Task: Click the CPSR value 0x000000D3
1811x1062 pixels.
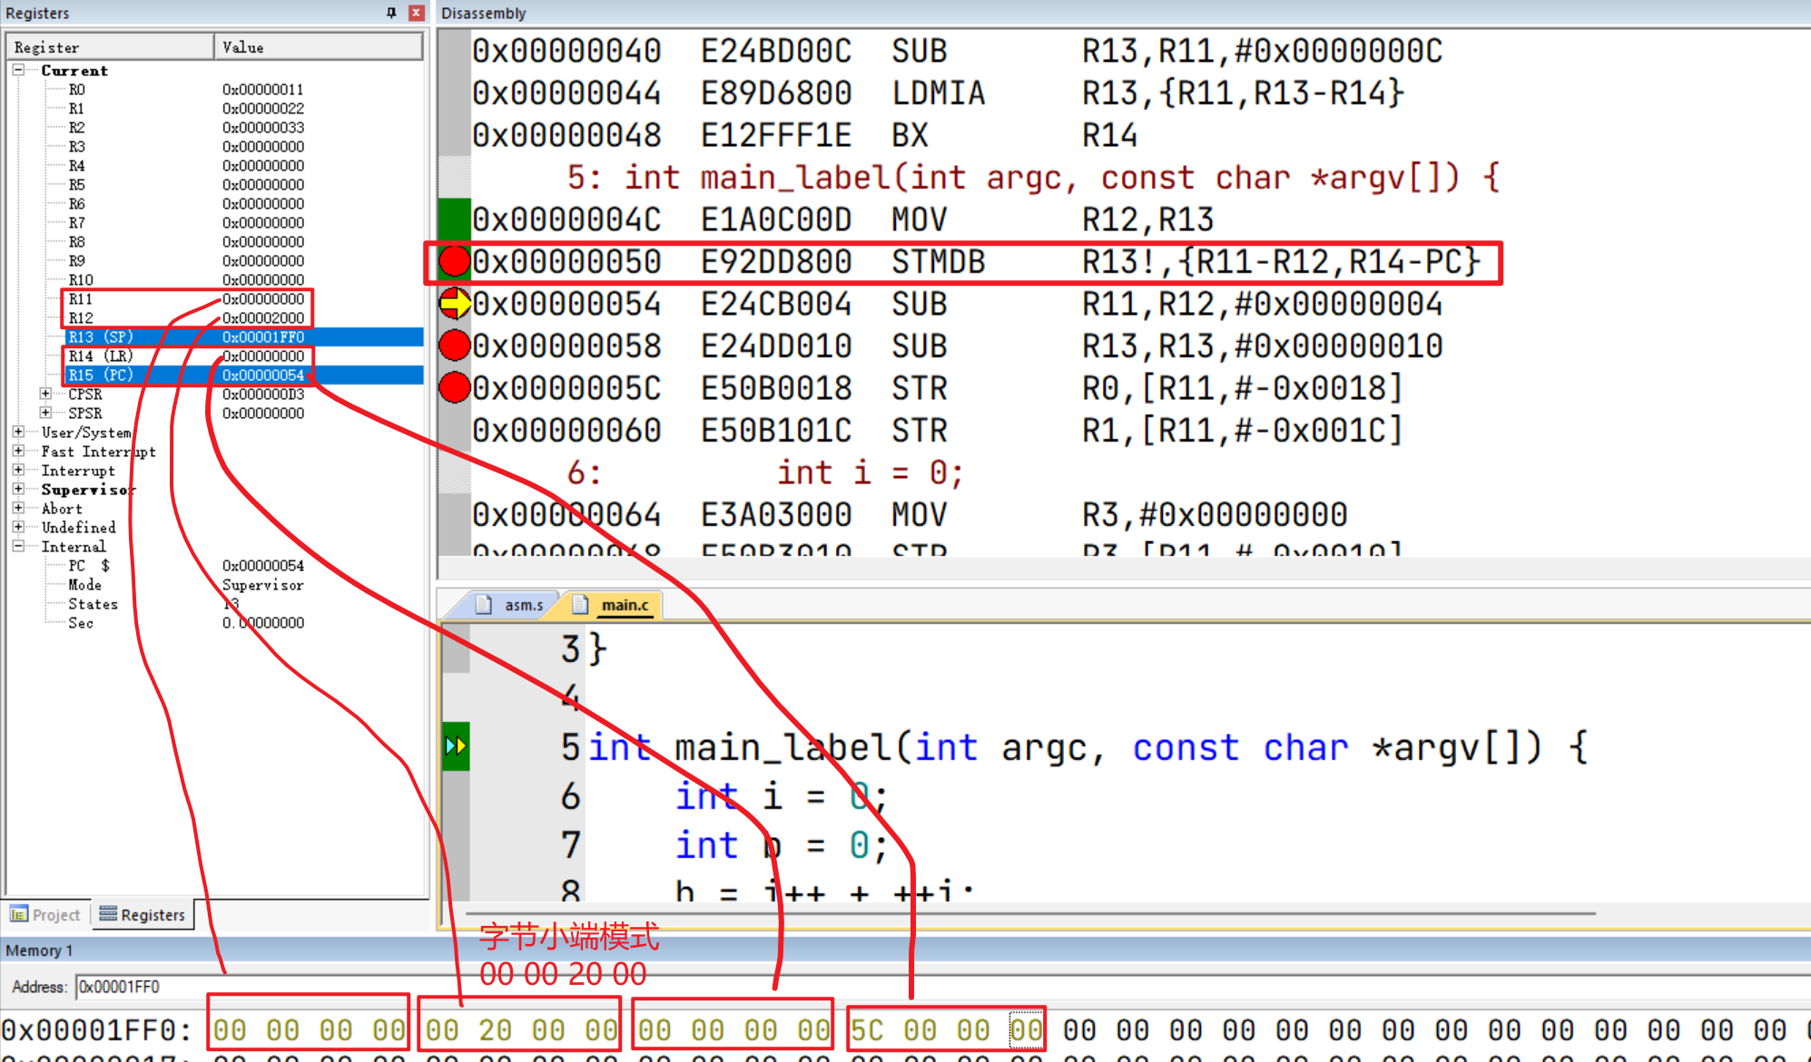Action: pyautogui.click(x=263, y=394)
